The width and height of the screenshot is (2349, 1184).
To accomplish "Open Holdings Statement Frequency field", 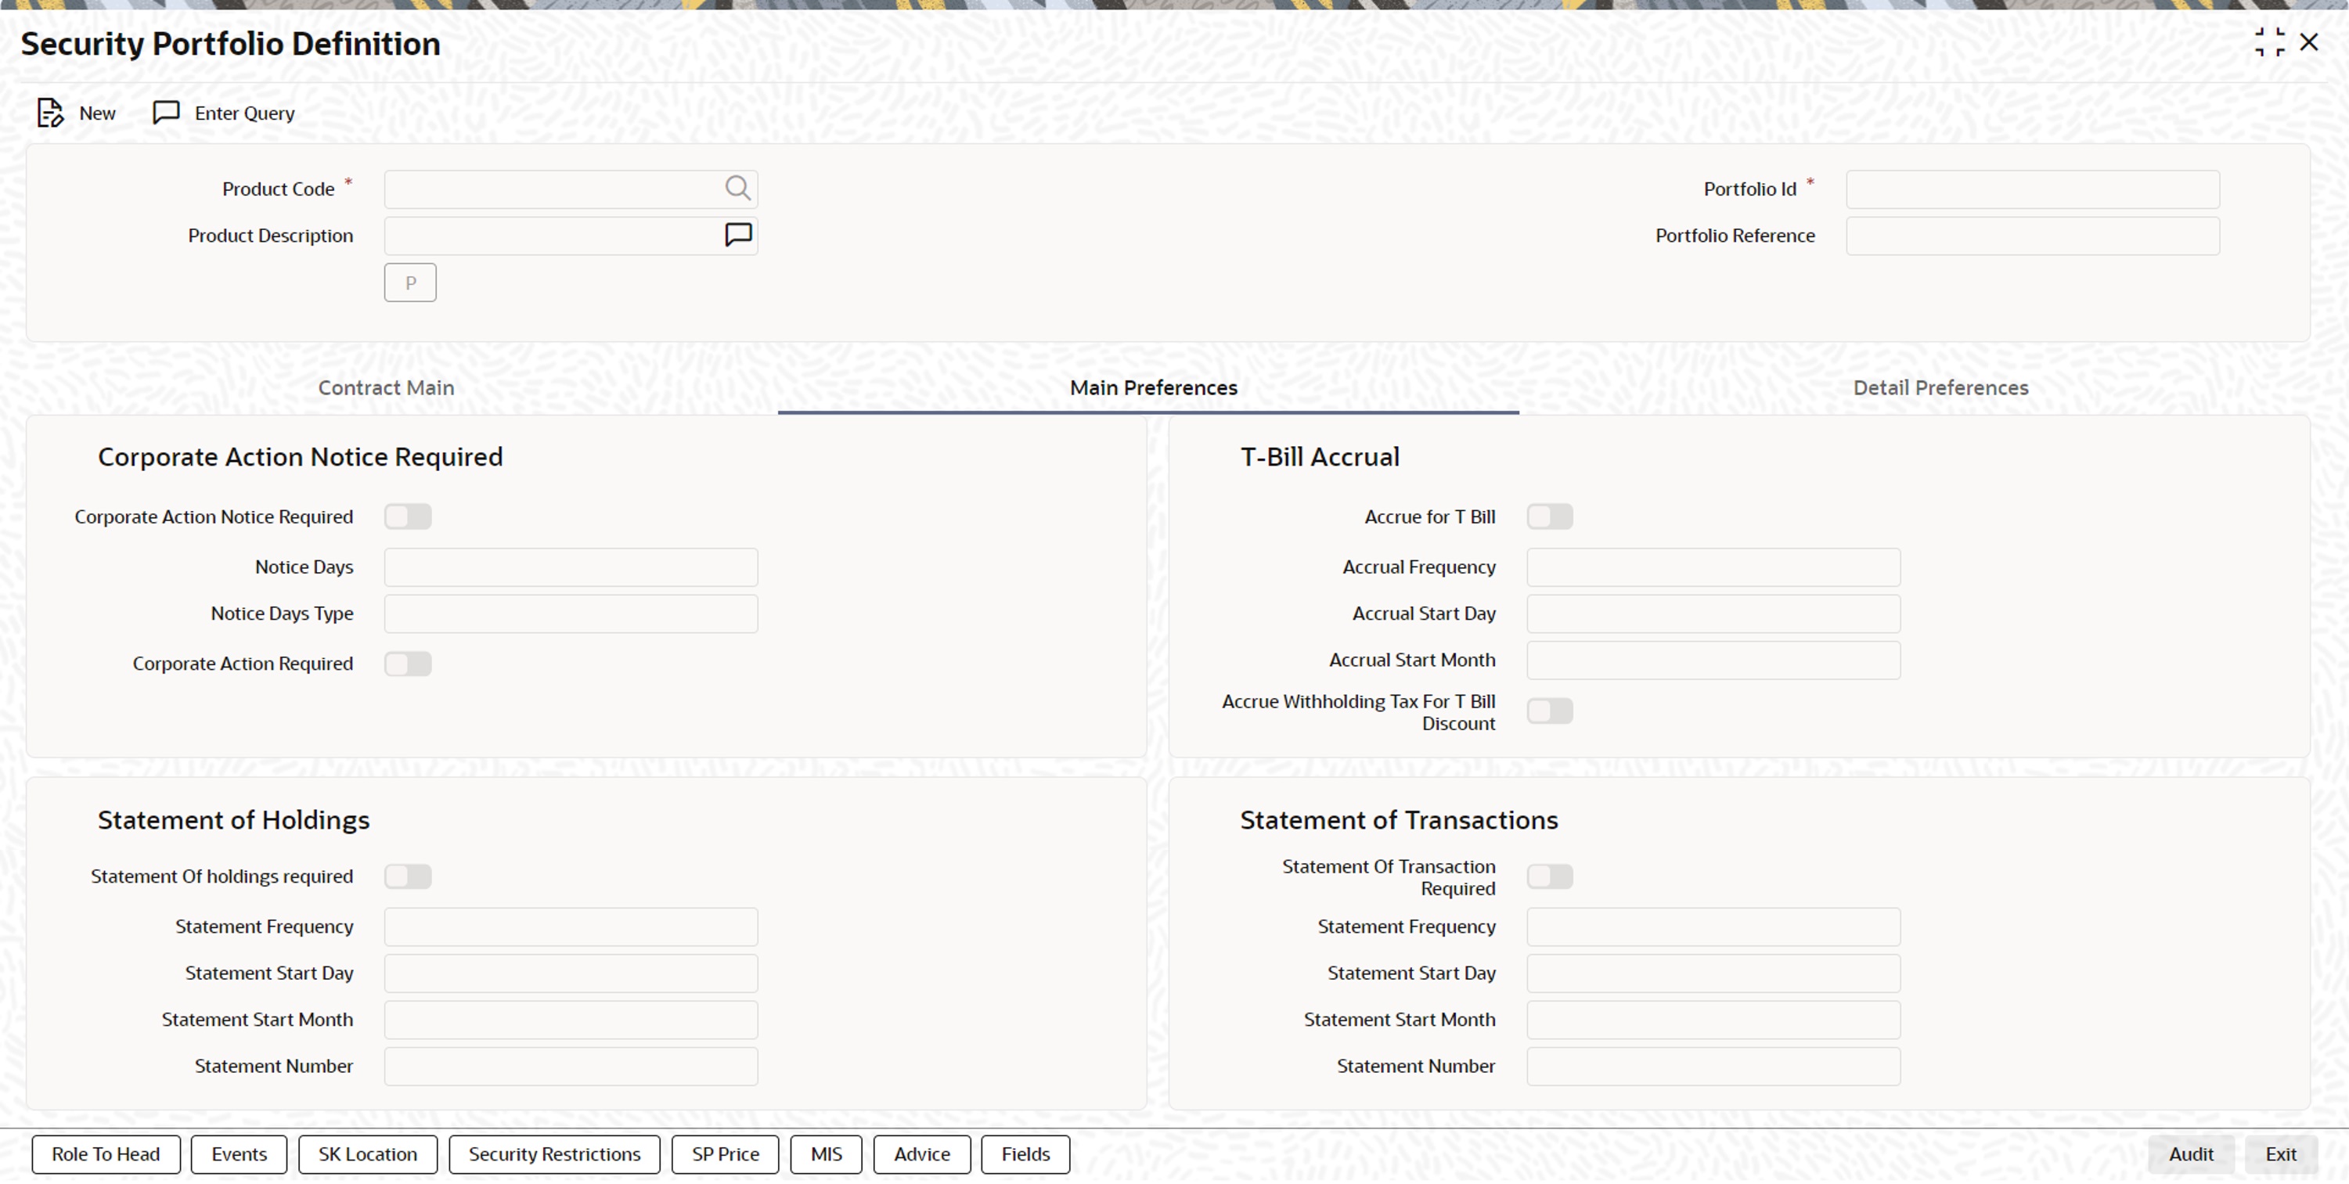I will pos(570,927).
